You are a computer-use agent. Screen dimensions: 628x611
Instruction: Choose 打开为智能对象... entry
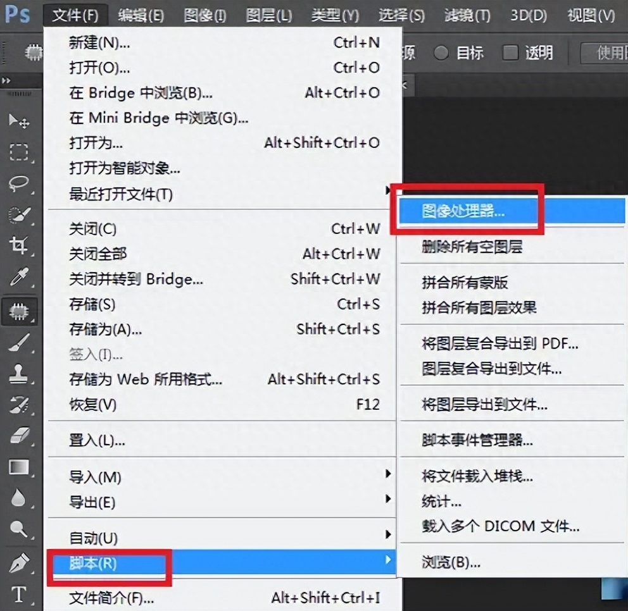(x=222, y=168)
